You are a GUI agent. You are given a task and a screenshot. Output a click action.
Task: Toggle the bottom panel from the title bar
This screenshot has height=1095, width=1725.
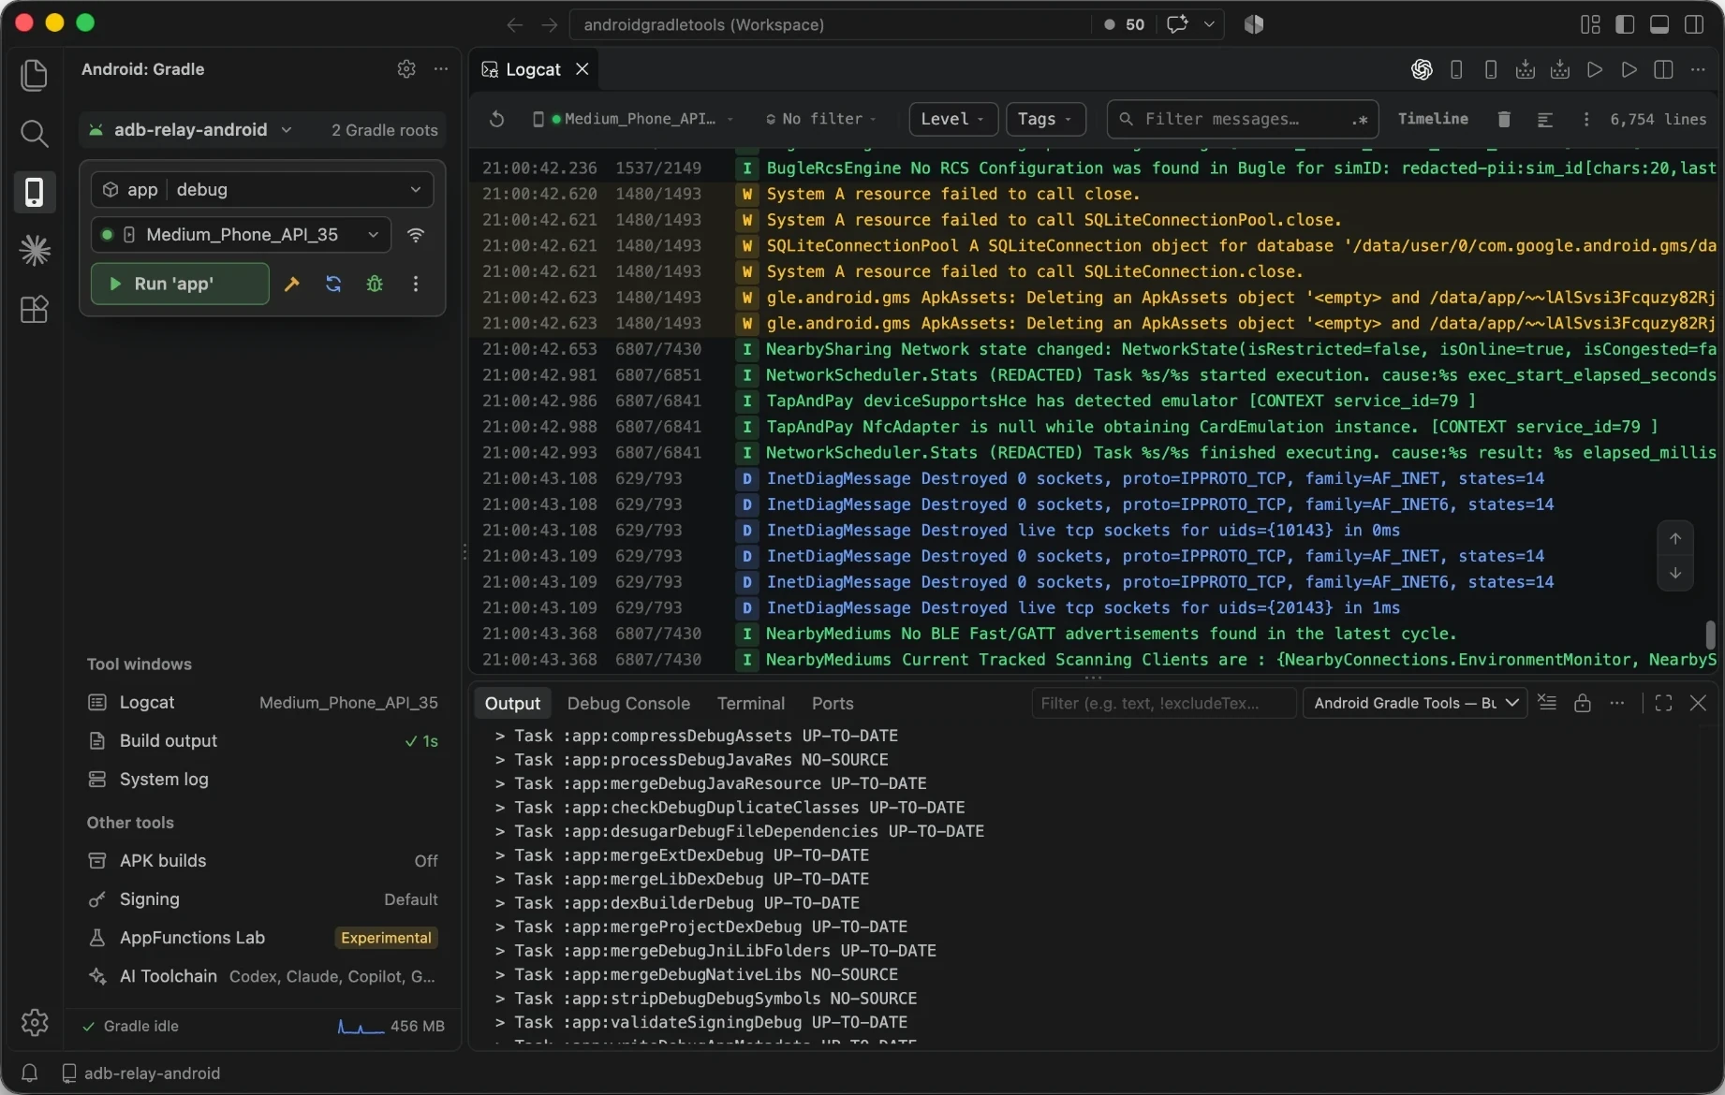[1659, 24]
